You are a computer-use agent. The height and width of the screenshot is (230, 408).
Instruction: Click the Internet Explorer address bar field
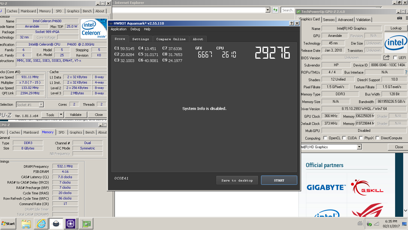coord(189,10)
